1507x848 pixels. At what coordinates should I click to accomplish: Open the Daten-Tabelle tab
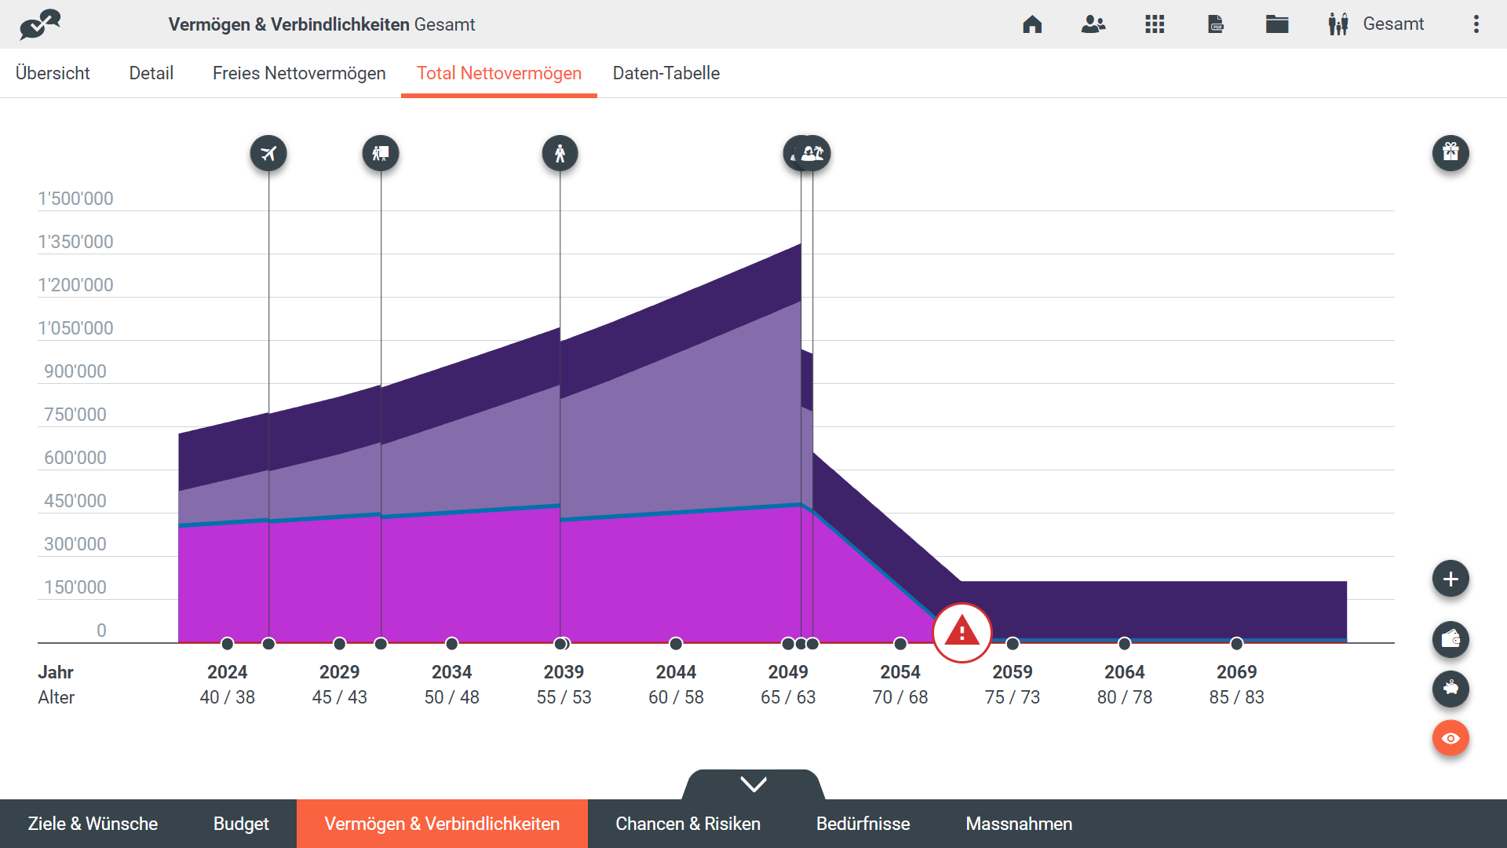pos(666,73)
